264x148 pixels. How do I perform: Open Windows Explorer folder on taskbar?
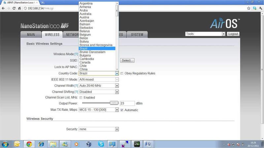click(x=53, y=144)
